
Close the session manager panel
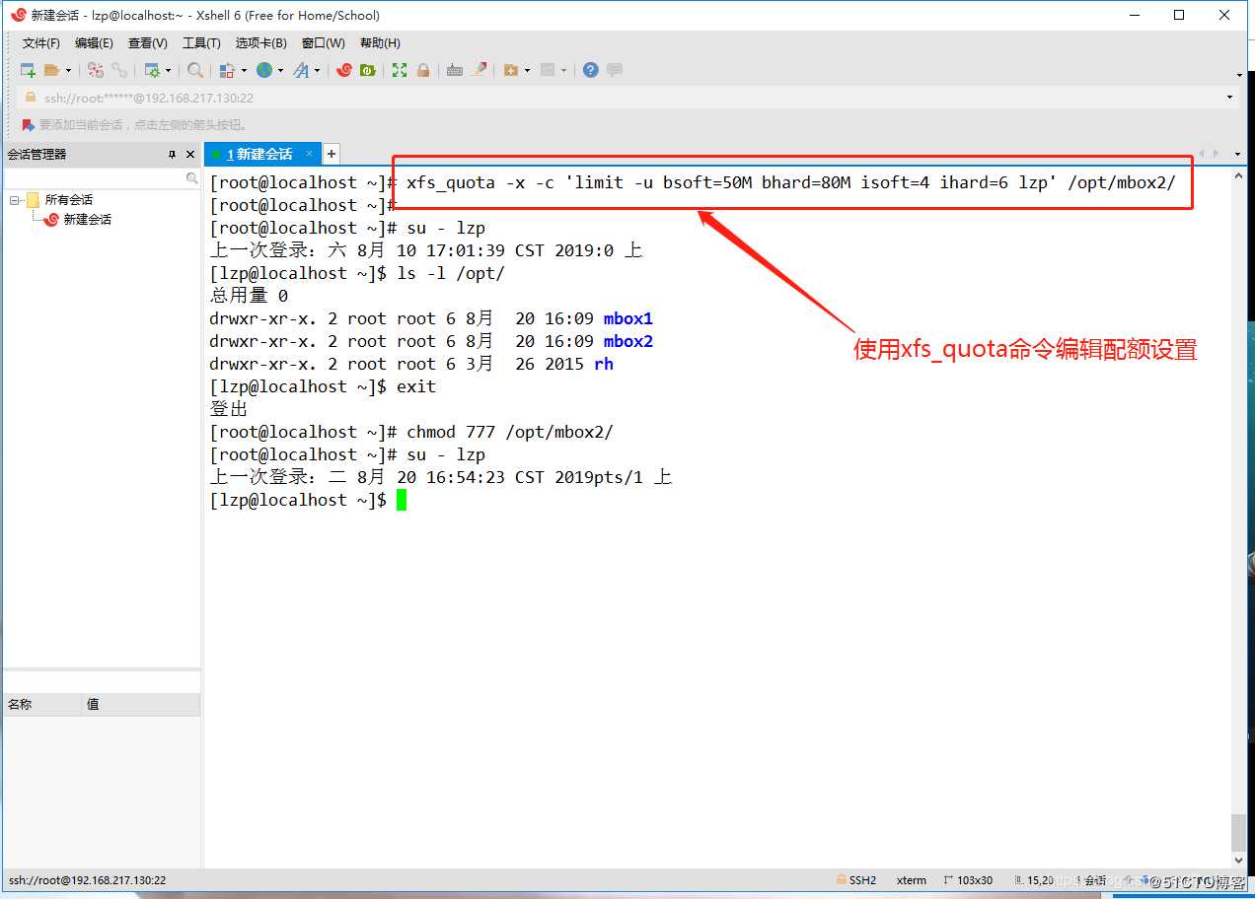[x=190, y=155]
